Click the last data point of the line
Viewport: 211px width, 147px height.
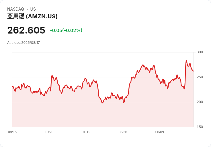[194, 71]
